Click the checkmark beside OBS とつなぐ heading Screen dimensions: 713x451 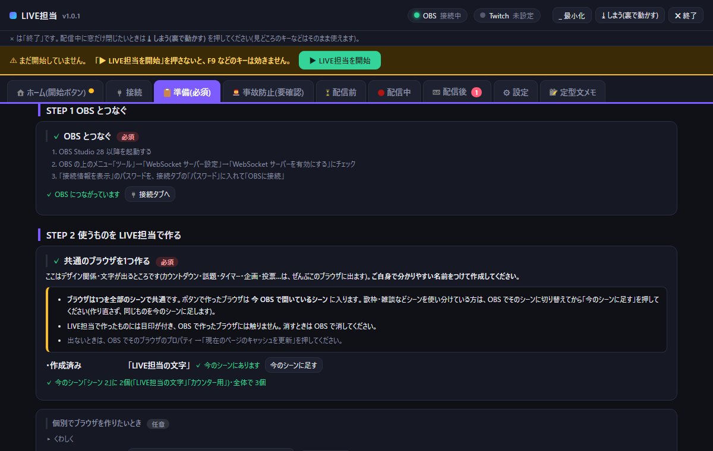click(x=56, y=136)
